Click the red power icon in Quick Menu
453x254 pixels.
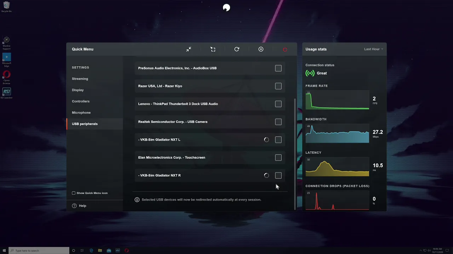click(285, 49)
